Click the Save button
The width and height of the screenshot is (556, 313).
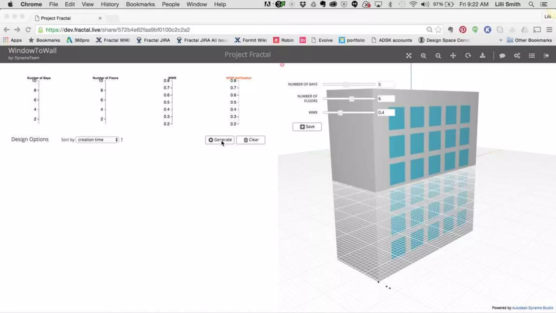coord(307,127)
